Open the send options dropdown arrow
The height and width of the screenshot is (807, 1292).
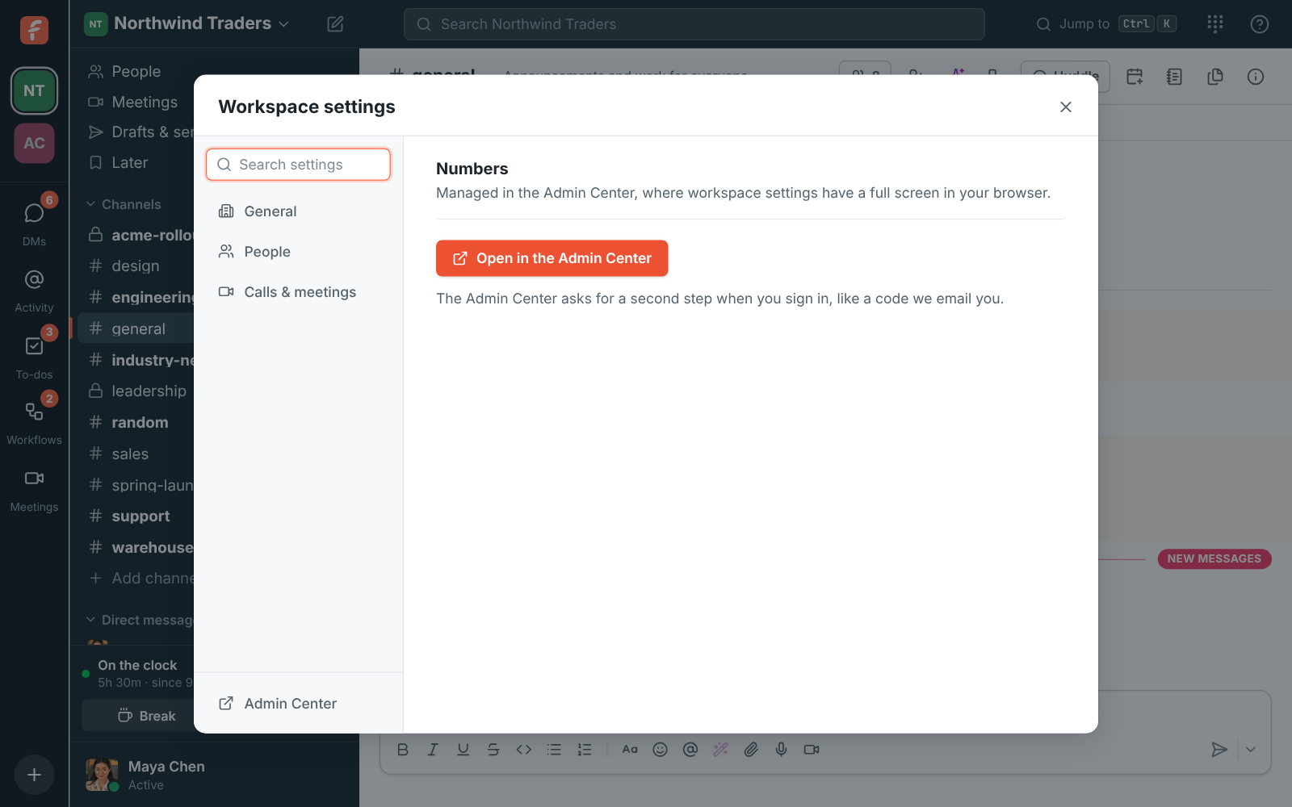(x=1251, y=750)
